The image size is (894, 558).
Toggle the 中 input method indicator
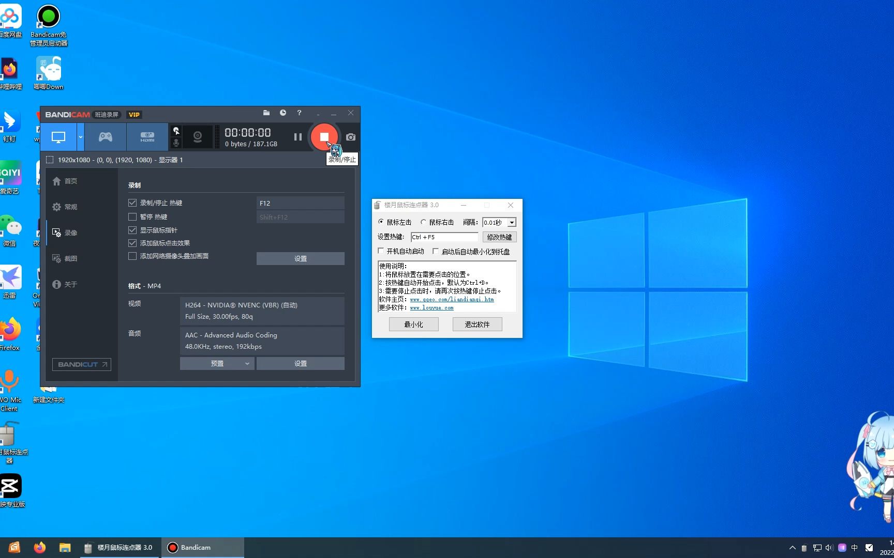pyautogui.click(x=855, y=548)
